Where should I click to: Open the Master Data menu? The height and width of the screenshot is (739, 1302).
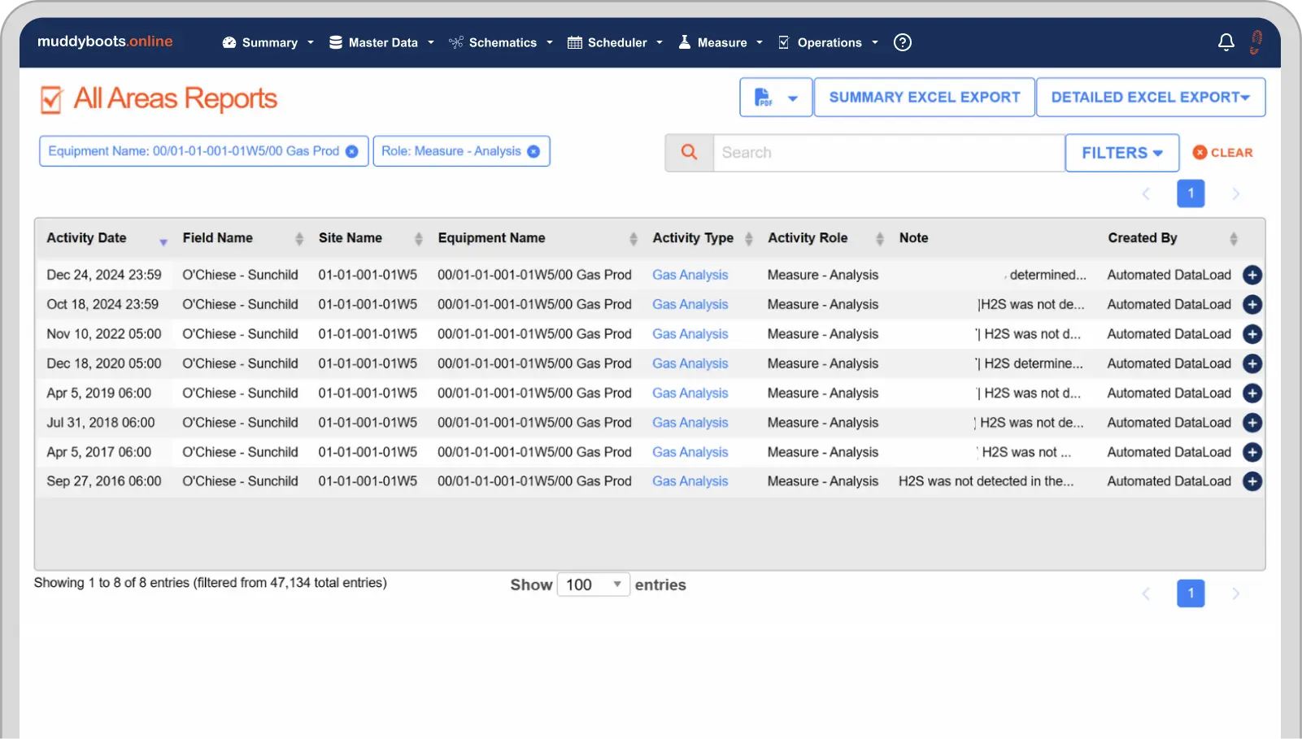[381, 42]
